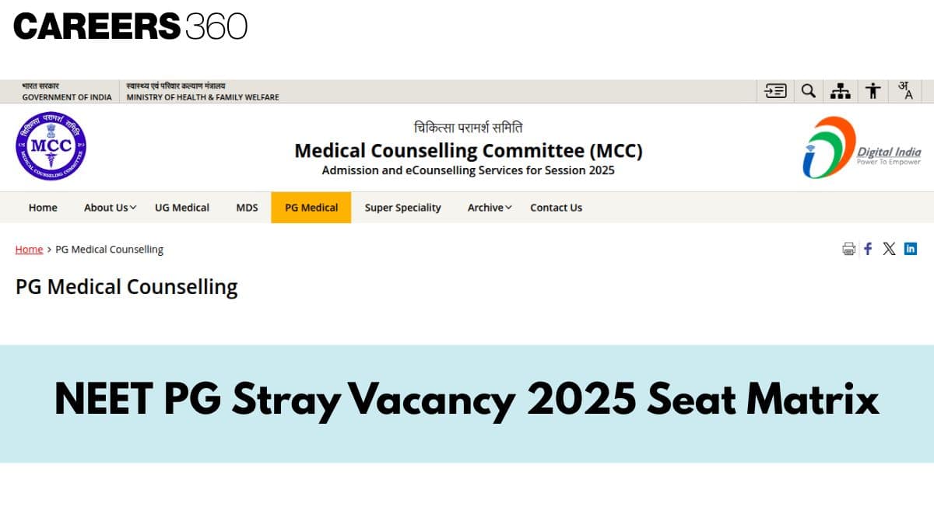Expand the Archive dropdown menu

pos(490,208)
